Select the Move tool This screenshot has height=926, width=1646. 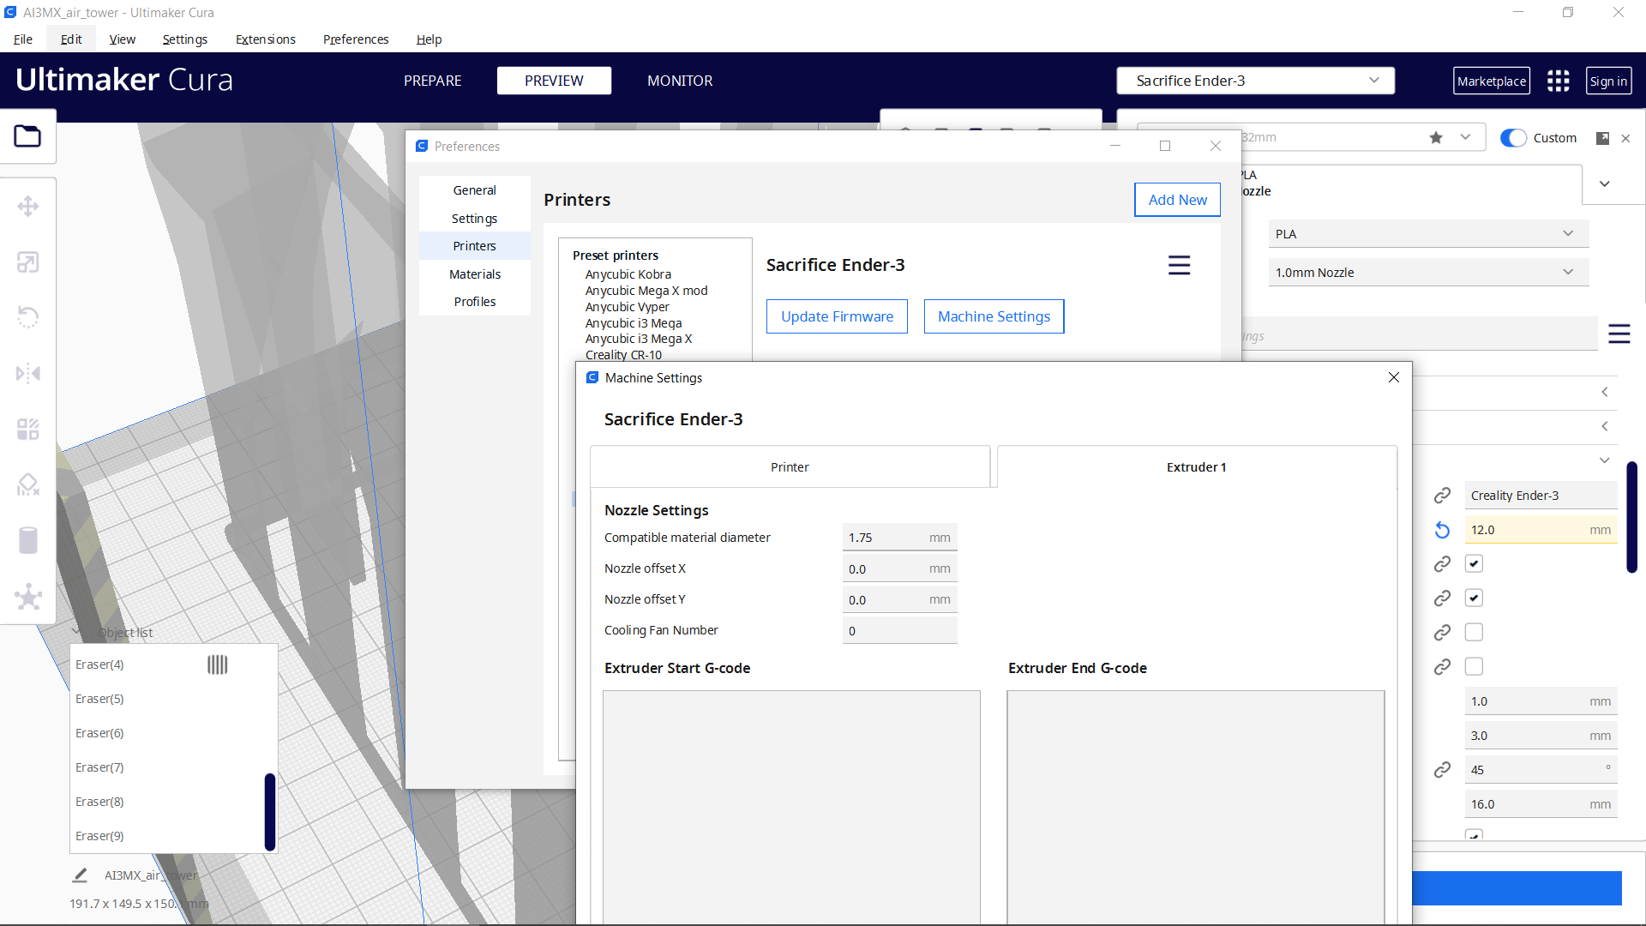coord(28,206)
